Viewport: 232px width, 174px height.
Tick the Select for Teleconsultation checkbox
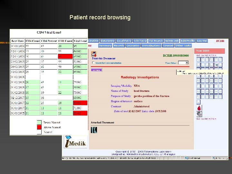[x=93, y=63]
